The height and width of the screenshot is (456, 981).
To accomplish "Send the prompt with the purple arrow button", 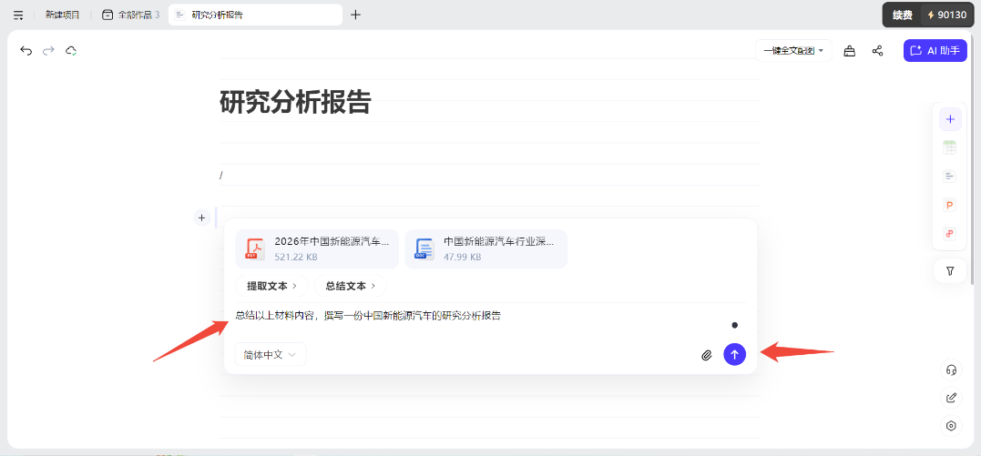I will pos(734,354).
